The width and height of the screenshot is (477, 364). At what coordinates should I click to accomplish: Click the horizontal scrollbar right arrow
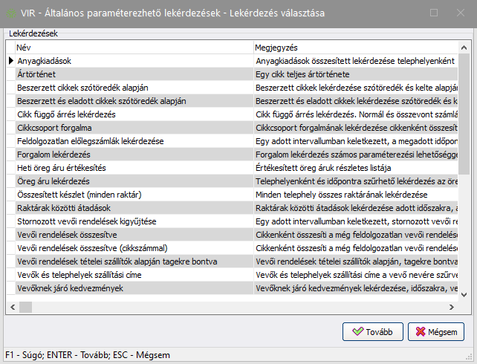(x=452, y=307)
